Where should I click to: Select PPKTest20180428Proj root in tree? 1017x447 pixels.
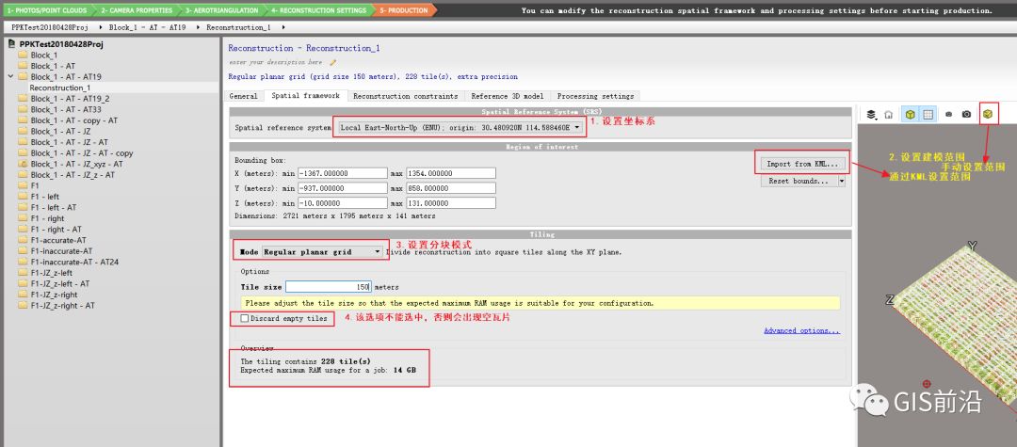(61, 44)
